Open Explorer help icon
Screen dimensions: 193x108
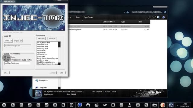[163, 17]
